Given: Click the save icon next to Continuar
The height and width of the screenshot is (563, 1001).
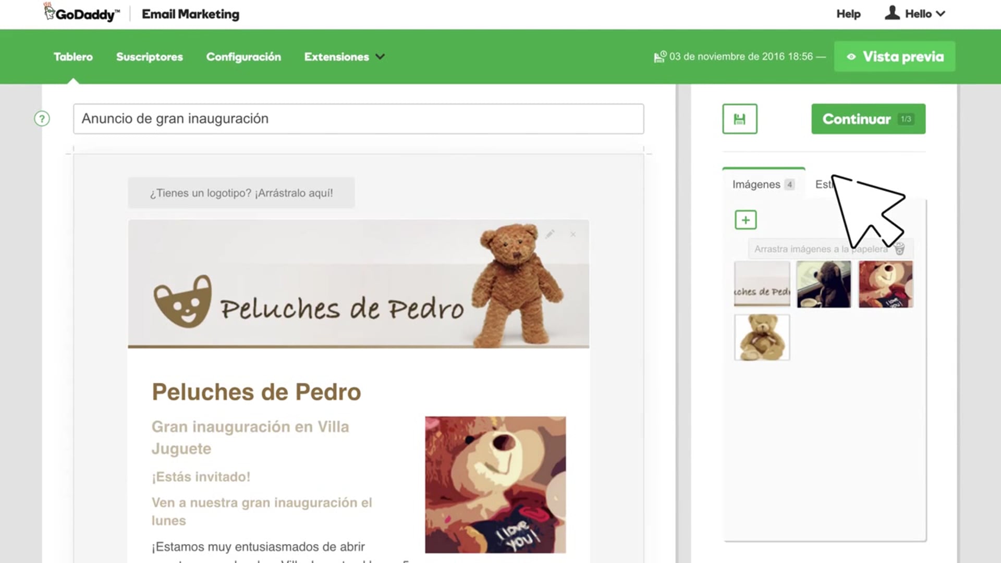Looking at the screenshot, I should [739, 119].
